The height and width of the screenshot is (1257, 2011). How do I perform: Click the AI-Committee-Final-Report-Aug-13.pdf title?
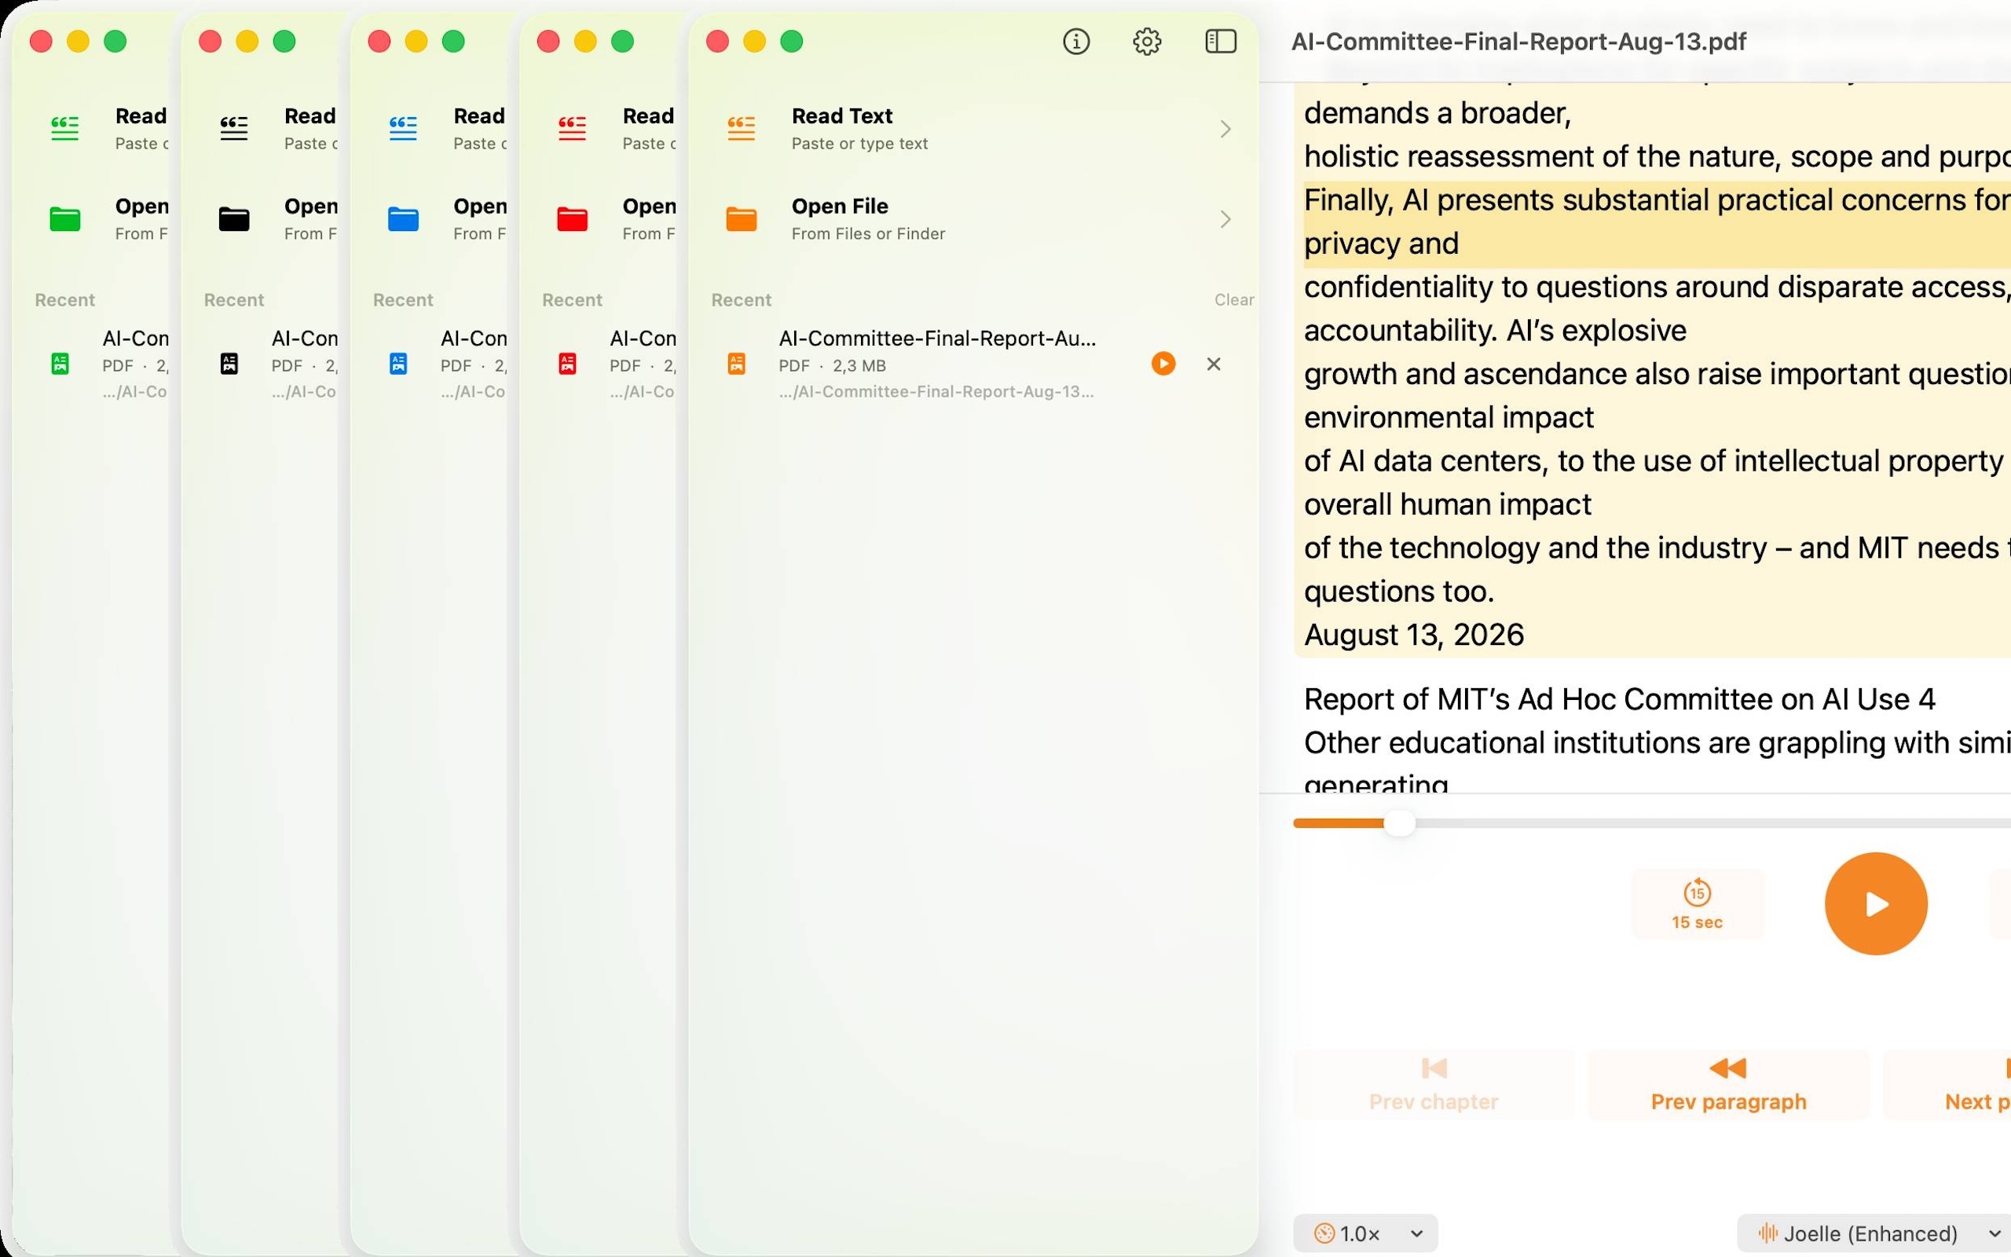(x=1518, y=42)
